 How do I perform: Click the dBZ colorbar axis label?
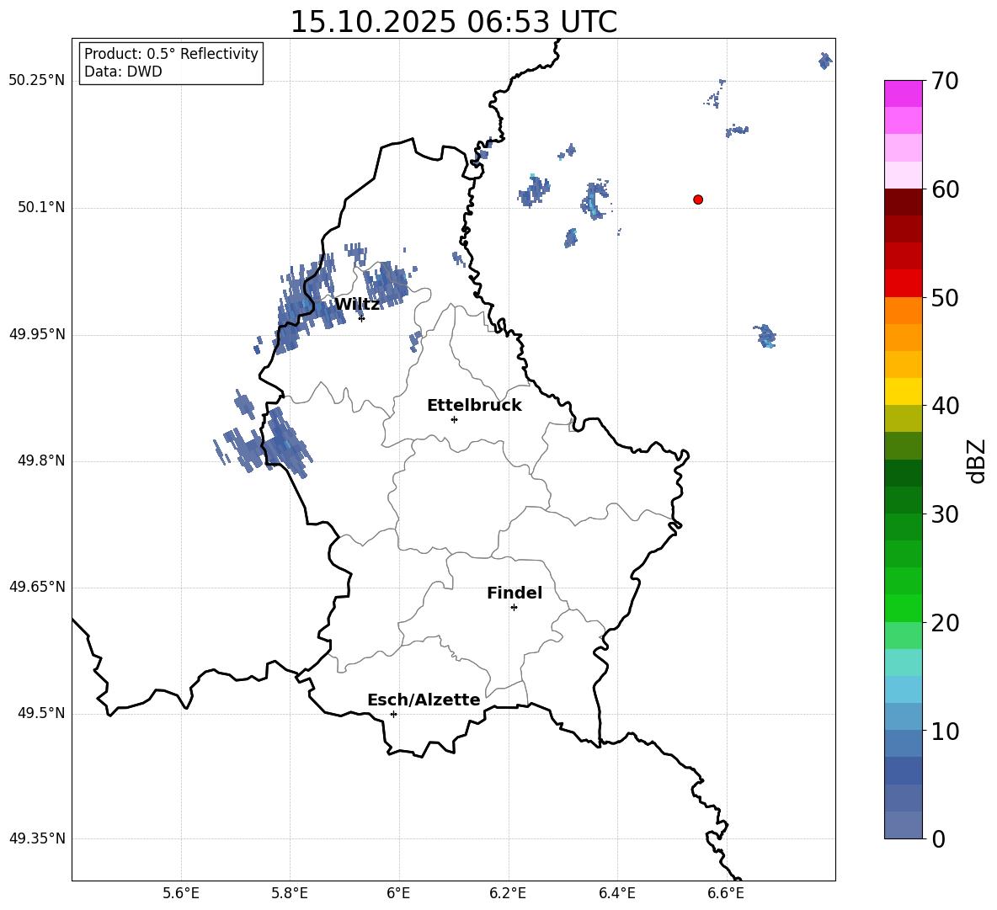click(x=976, y=460)
